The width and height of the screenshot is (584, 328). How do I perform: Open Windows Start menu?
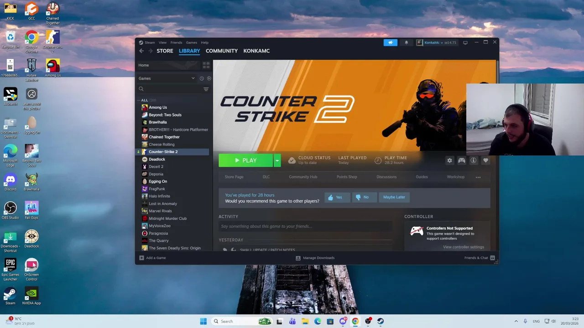click(x=203, y=321)
